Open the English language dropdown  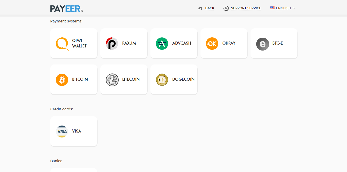(x=283, y=8)
